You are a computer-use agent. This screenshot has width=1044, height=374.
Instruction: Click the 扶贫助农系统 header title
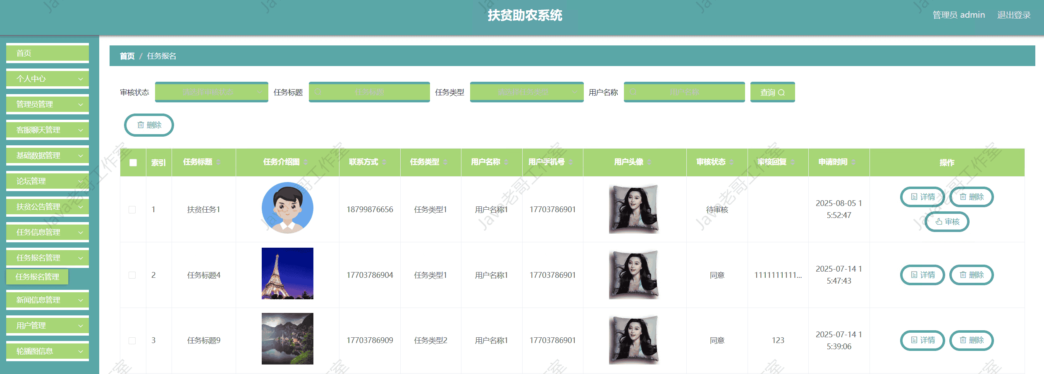click(x=525, y=15)
